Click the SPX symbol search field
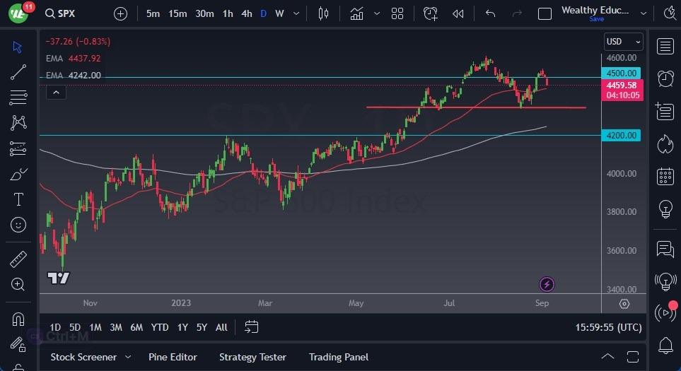Screen dimensions: 681x371 coord(71,13)
